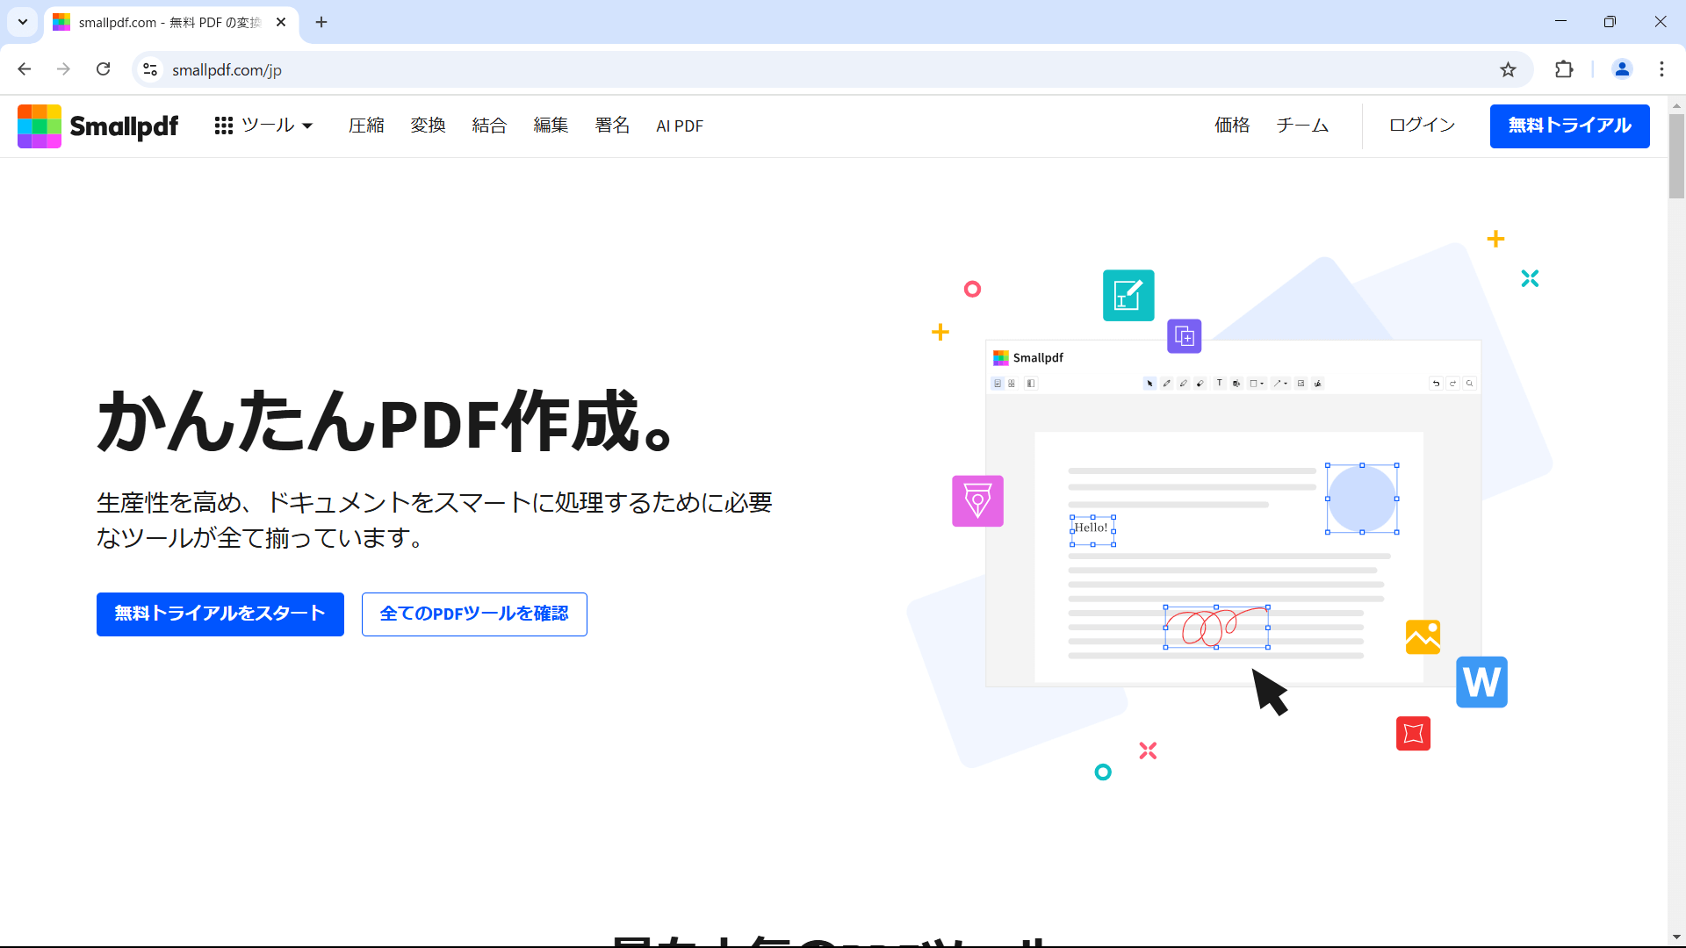Open the 署名 menu item
Screen dimensions: 1686x948
[x=612, y=126]
